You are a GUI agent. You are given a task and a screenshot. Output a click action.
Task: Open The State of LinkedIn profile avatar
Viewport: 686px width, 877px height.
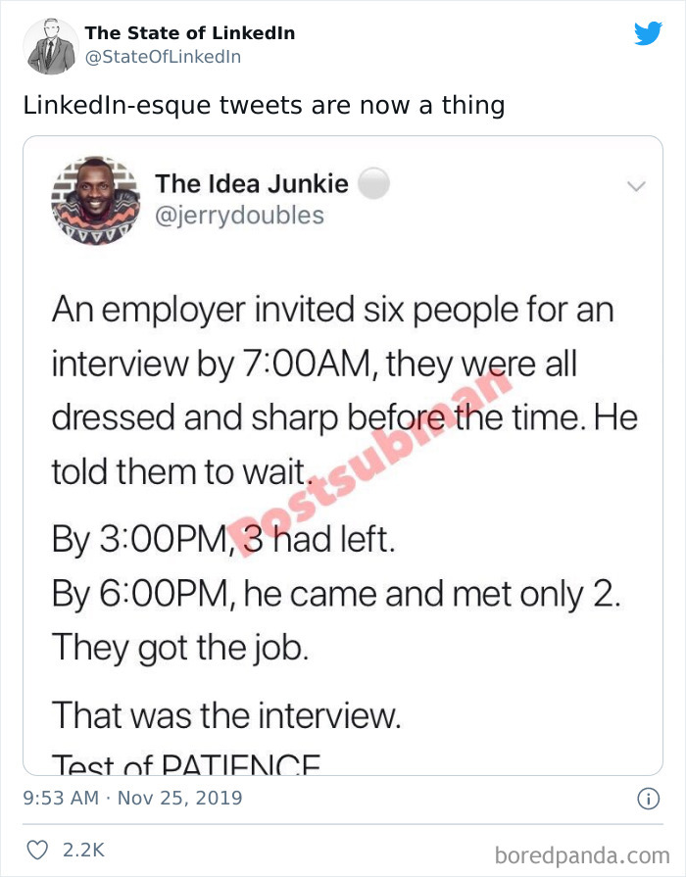click(50, 44)
